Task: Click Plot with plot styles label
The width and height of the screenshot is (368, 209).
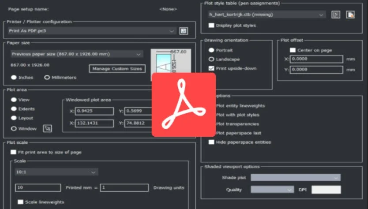Action: pyautogui.click(x=238, y=115)
